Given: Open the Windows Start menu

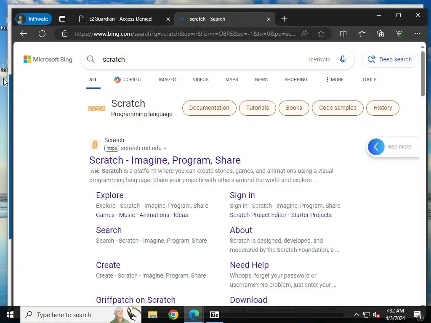Looking at the screenshot, I should 10,315.
